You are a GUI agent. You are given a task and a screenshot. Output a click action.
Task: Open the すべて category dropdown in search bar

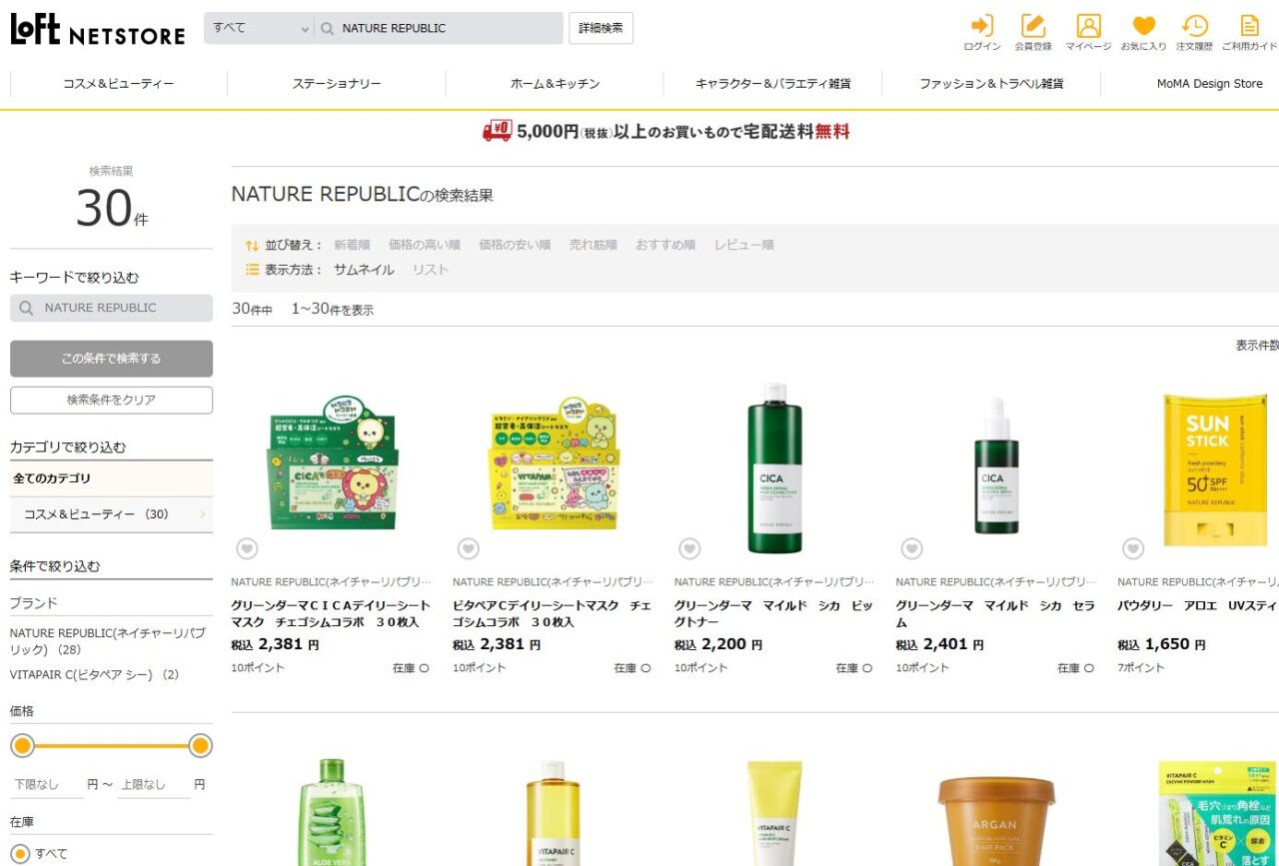[258, 28]
